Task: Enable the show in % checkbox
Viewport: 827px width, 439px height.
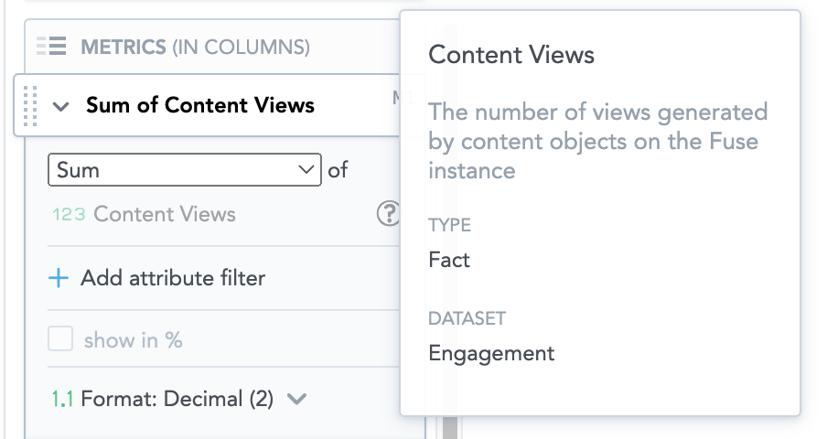Action: tap(60, 340)
